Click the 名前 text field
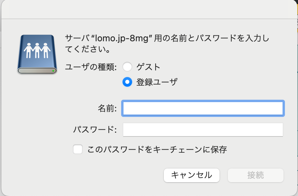 [x=203, y=109]
